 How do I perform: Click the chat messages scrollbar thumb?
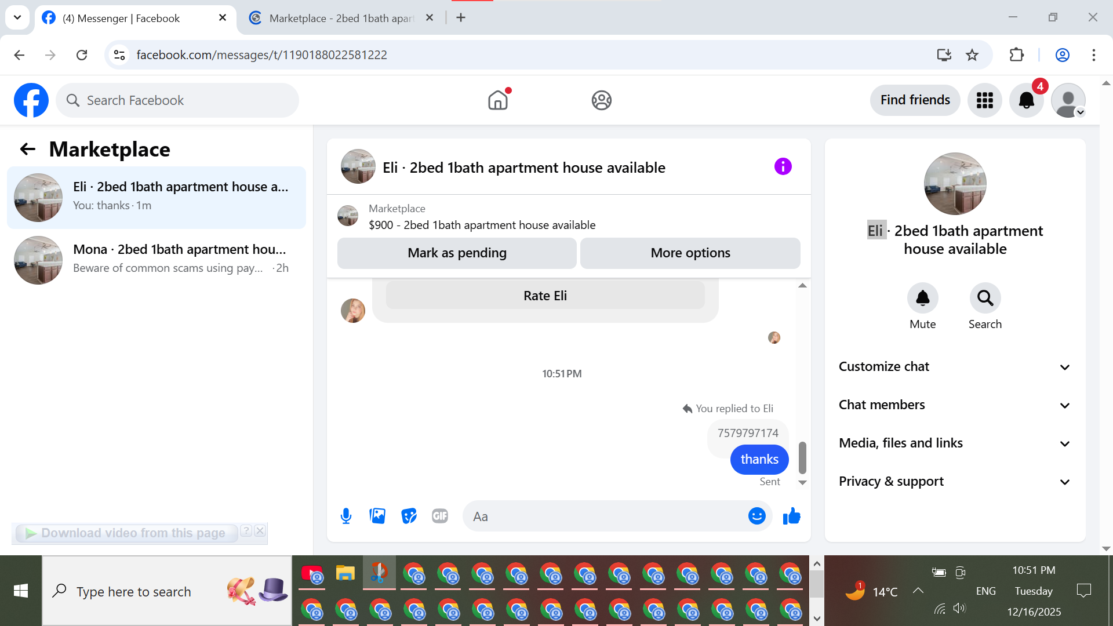coord(802,458)
